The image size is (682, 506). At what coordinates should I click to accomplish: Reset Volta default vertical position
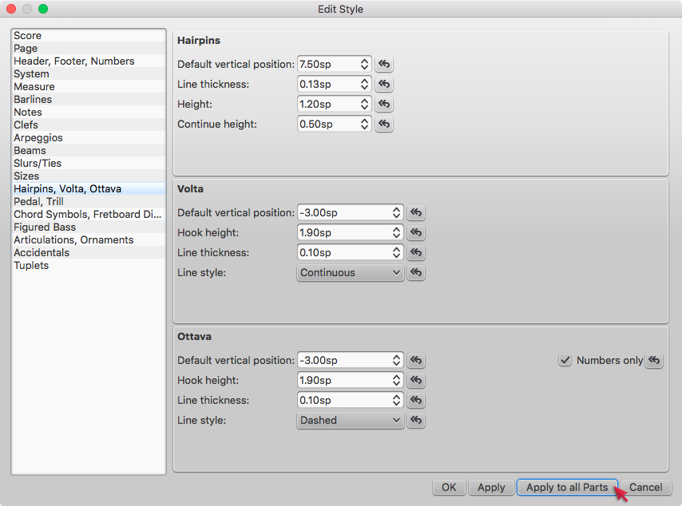(416, 212)
